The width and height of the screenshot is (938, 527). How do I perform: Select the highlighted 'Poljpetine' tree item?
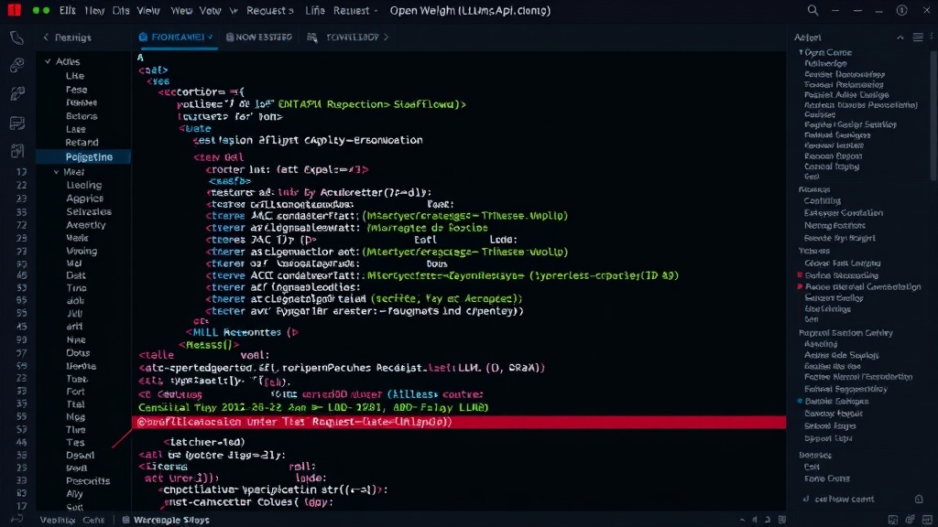click(x=83, y=157)
